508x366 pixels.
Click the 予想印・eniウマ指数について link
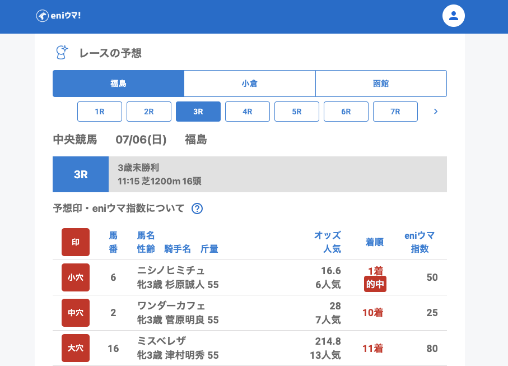point(119,209)
